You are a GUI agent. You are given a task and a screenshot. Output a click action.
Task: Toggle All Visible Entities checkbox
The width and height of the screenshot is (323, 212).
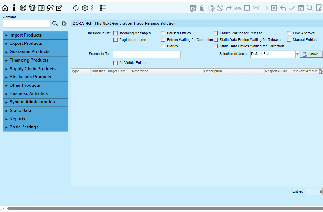[116, 63]
